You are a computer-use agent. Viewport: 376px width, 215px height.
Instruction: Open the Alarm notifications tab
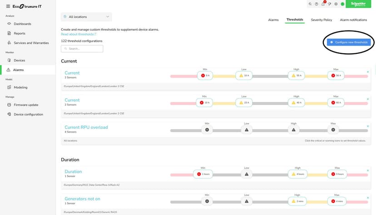coord(353,20)
